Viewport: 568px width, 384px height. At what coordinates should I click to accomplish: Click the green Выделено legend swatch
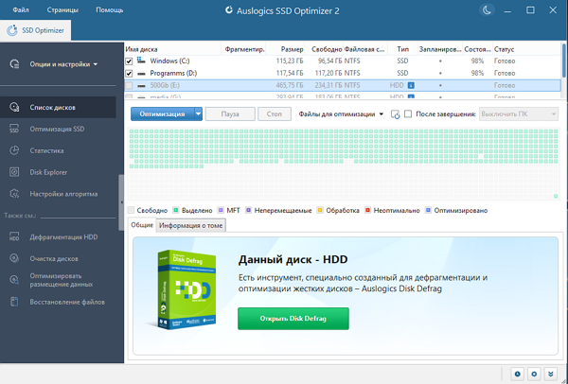tap(176, 210)
